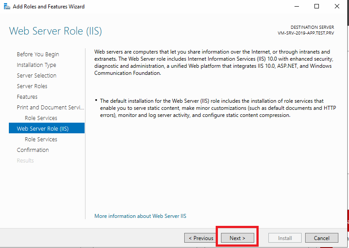Screen dimensions: 349x248
Task: Click the Next > button
Action: coord(237,238)
